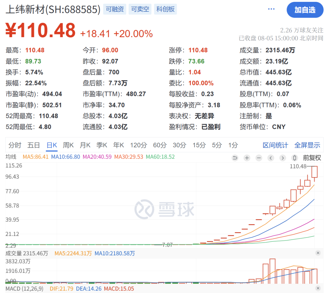
Task: Click the 成交量 value 2315.46万 in stats
Action: click(280, 50)
